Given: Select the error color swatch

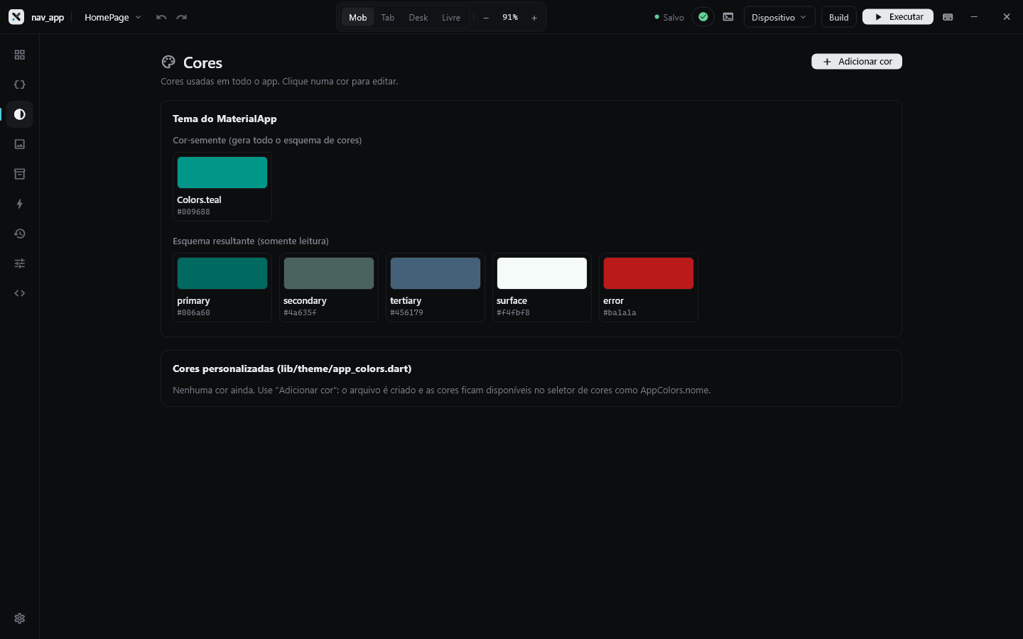Looking at the screenshot, I should click(x=649, y=288).
